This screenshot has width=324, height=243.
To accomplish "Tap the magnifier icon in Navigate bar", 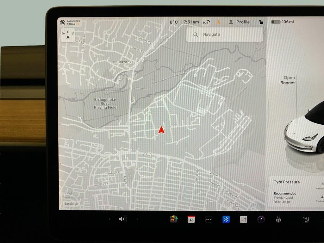I will pyautogui.click(x=196, y=34).
